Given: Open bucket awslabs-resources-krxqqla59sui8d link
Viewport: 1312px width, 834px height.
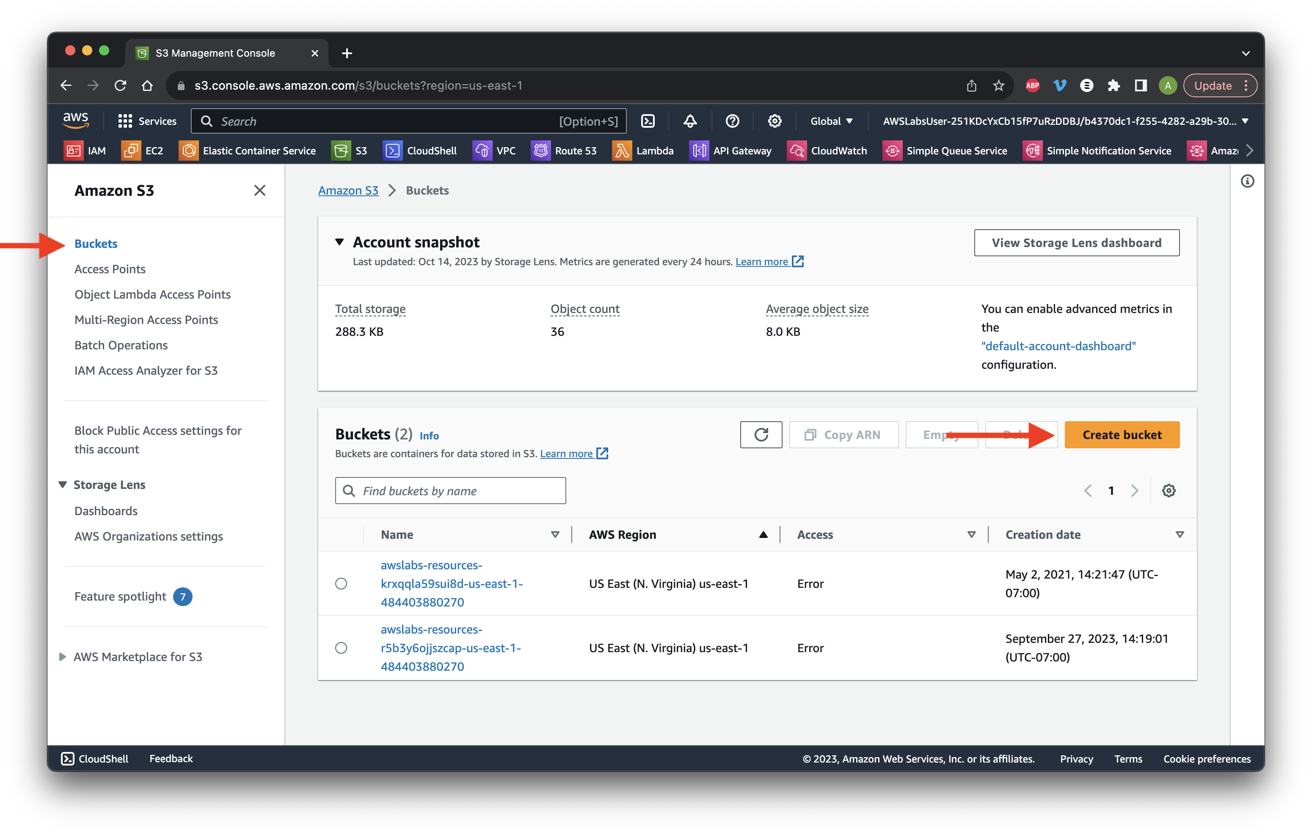Looking at the screenshot, I should (452, 584).
